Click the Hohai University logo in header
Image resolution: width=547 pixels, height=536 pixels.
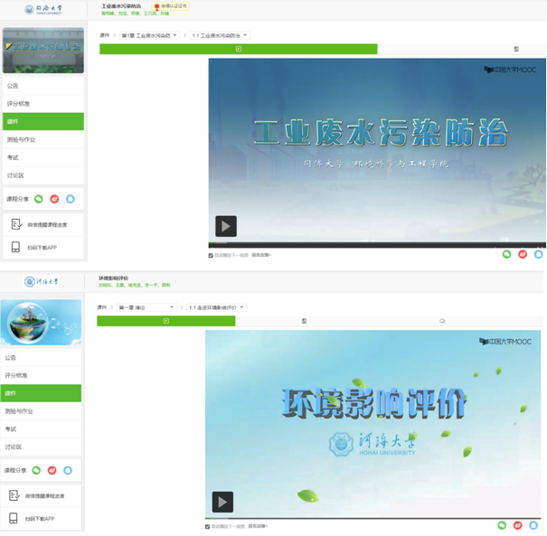click(42, 281)
